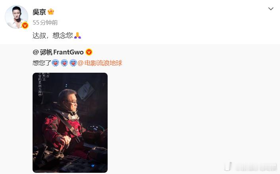Click the white watermark logo icon
Screen dimensions: 280x174
[228, 166]
